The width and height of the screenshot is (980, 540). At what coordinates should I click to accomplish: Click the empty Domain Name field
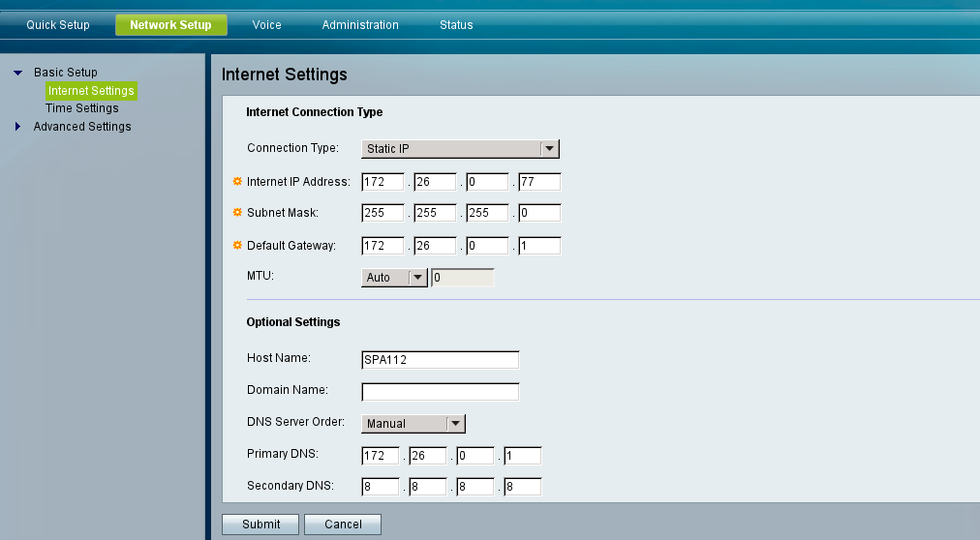441,392
